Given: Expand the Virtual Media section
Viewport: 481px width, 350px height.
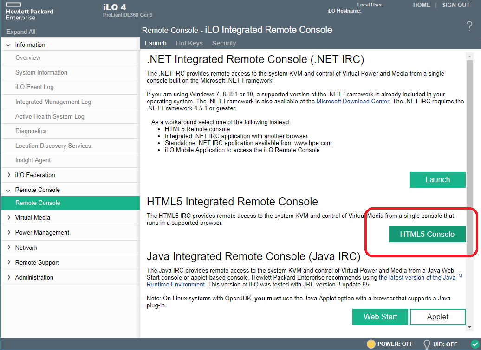Looking at the screenshot, I should tap(8, 217).
